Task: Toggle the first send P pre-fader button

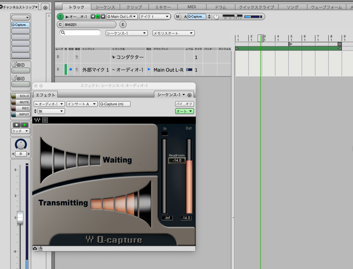Action: coord(23,65)
